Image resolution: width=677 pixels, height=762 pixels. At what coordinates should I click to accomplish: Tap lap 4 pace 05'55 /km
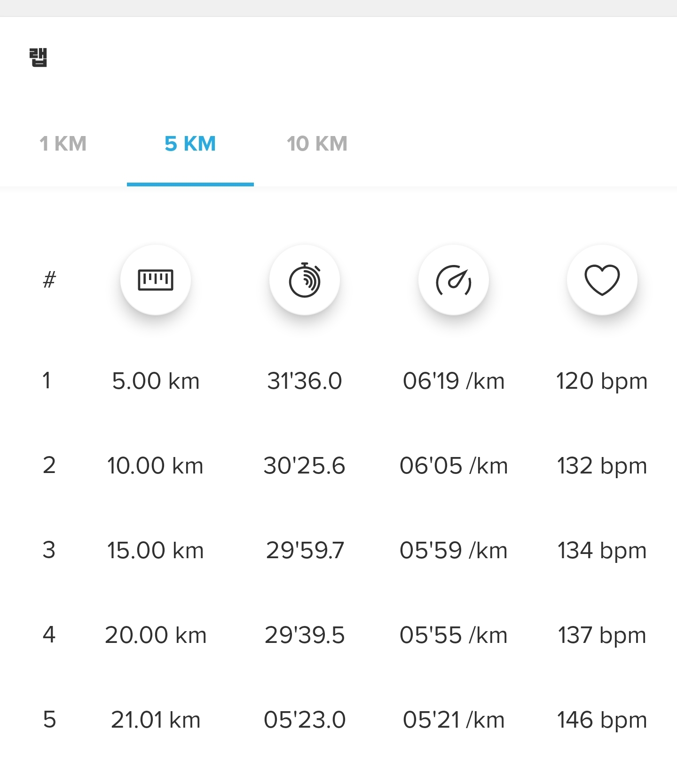(454, 635)
